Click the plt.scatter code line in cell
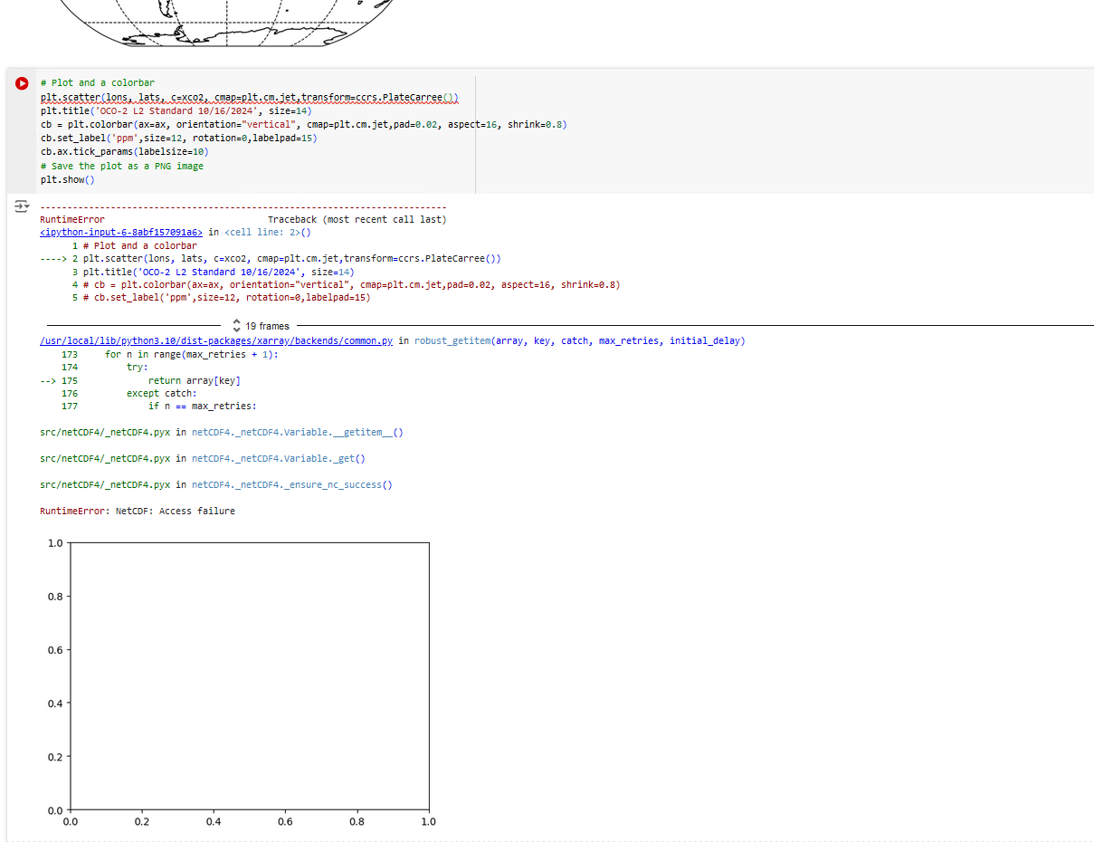This screenshot has height=842, width=1094. [x=250, y=97]
